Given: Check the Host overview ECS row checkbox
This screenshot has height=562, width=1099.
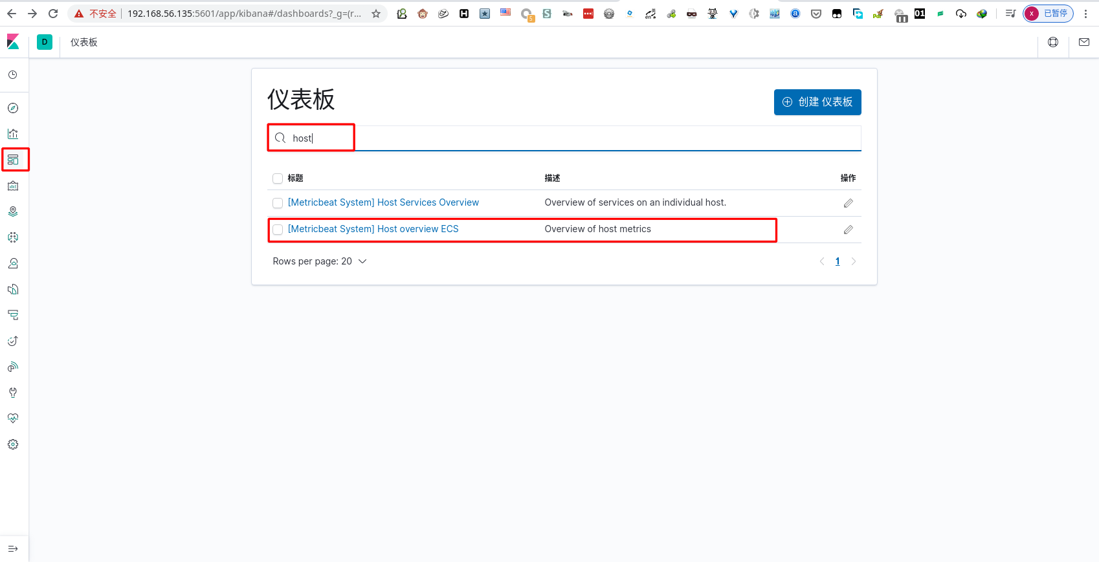Looking at the screenshot, I should click(x=278, y=230).
